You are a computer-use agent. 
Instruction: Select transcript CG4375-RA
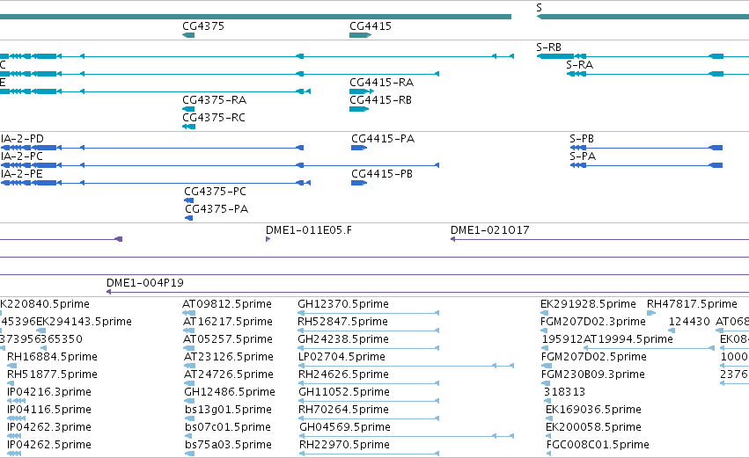pyautogui.click(x=214, y=100)
